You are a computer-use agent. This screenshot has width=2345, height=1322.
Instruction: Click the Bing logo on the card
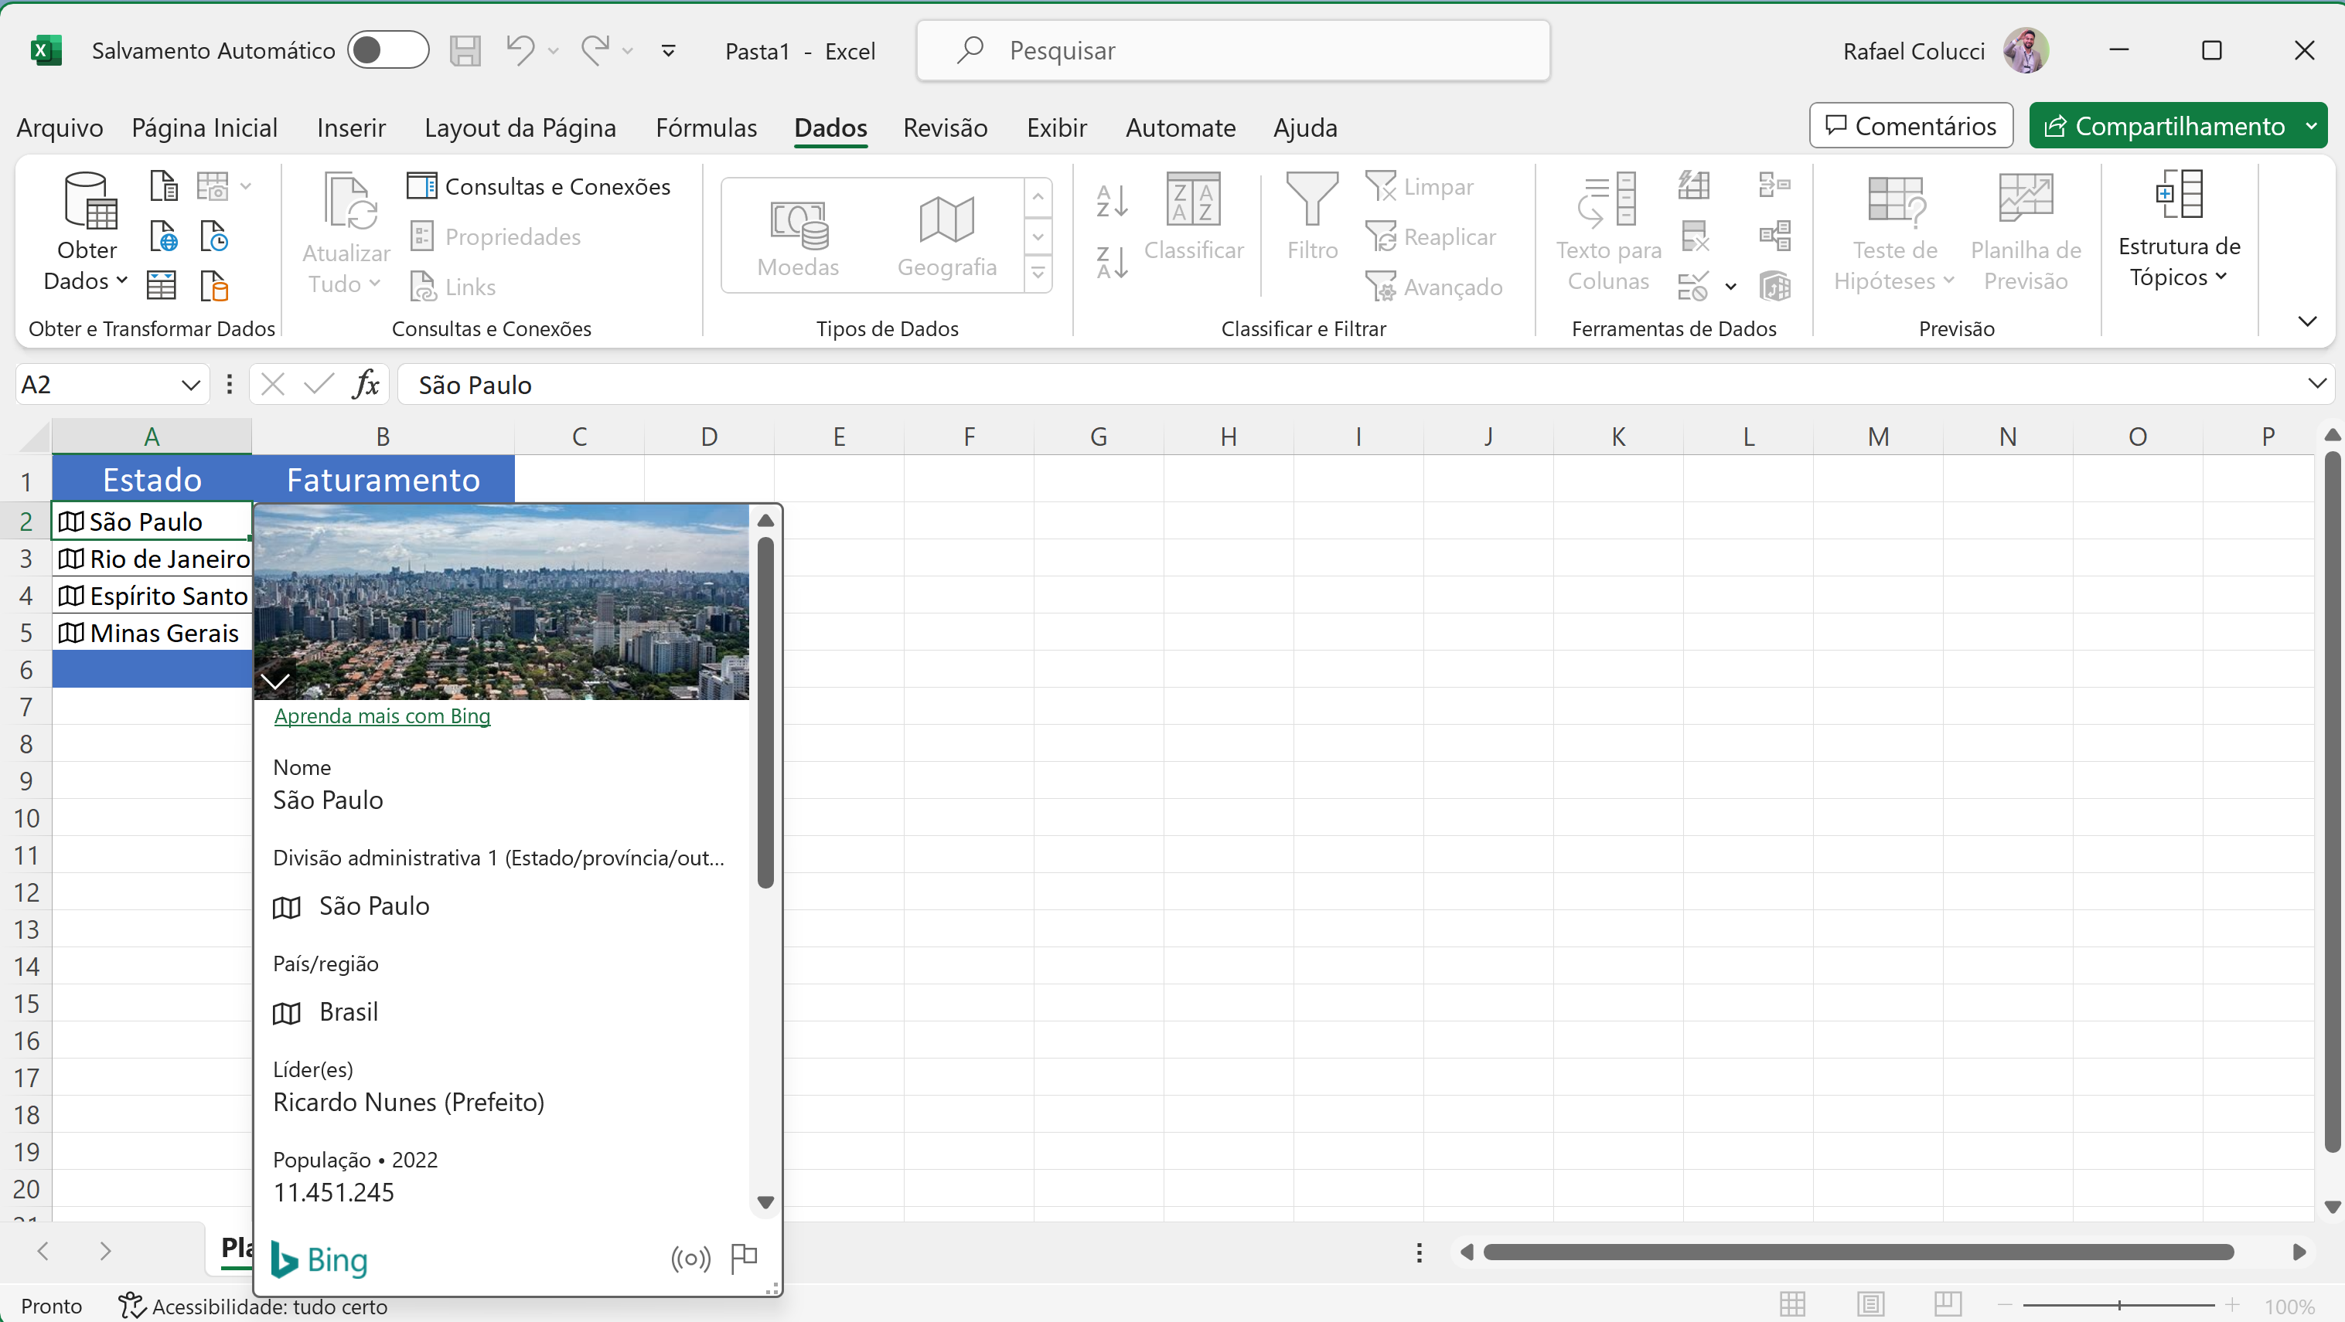click(x=319, y=1259)
